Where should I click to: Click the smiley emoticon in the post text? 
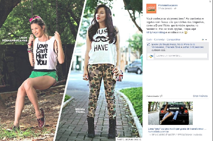tap(186, 33)
